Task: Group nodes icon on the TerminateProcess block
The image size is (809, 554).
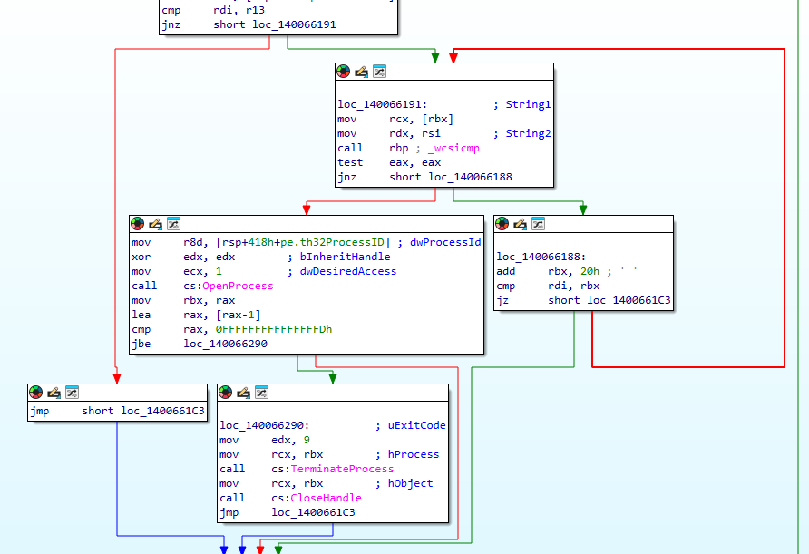Action: click(x=264, y=392)
